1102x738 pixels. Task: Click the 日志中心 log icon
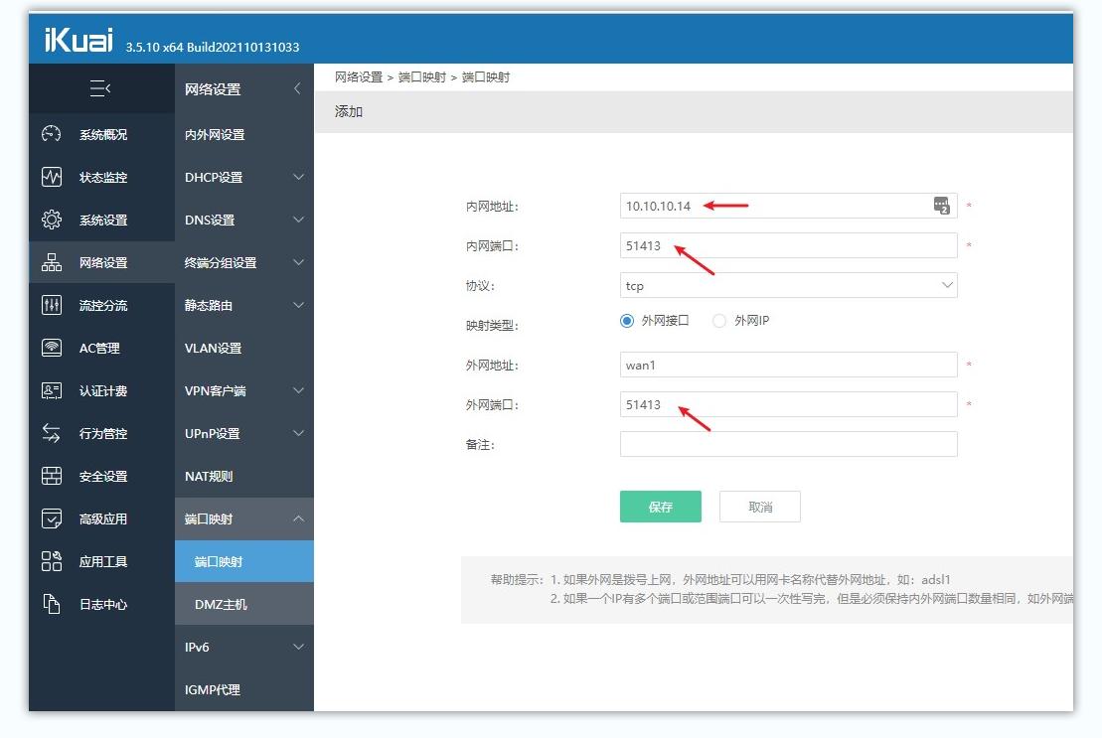53,603
